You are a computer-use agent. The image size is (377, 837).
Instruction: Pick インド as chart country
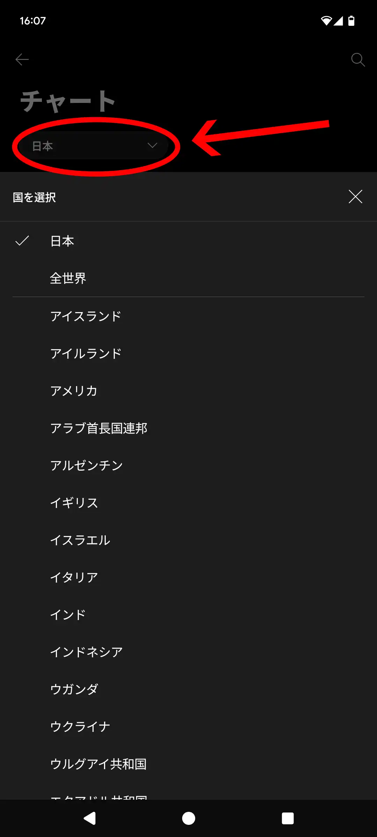(68, 615)
